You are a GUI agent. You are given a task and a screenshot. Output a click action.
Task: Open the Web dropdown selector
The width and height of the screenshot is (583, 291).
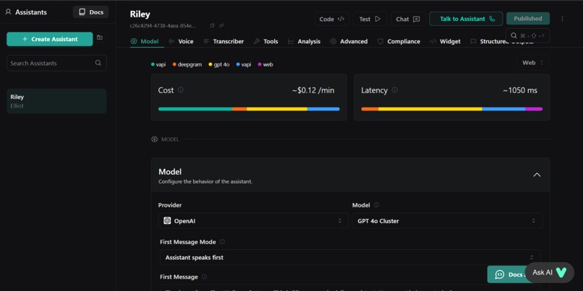(533, 63)
